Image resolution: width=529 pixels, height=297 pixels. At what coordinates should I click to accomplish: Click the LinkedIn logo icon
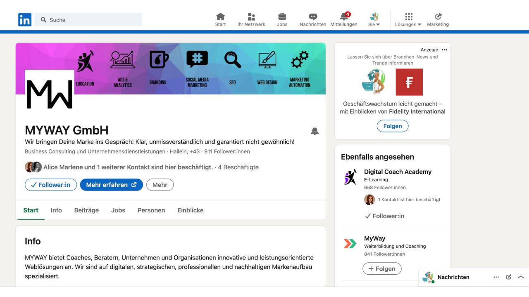click(x=25, y=20)
